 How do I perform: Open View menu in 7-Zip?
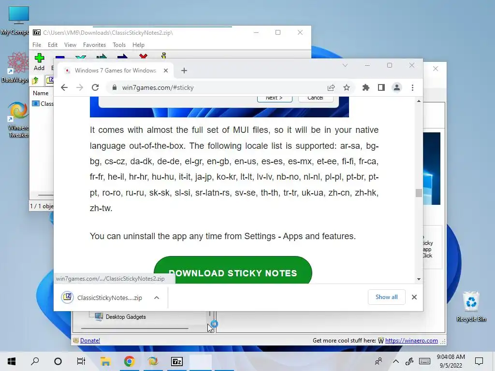[70, 45]
